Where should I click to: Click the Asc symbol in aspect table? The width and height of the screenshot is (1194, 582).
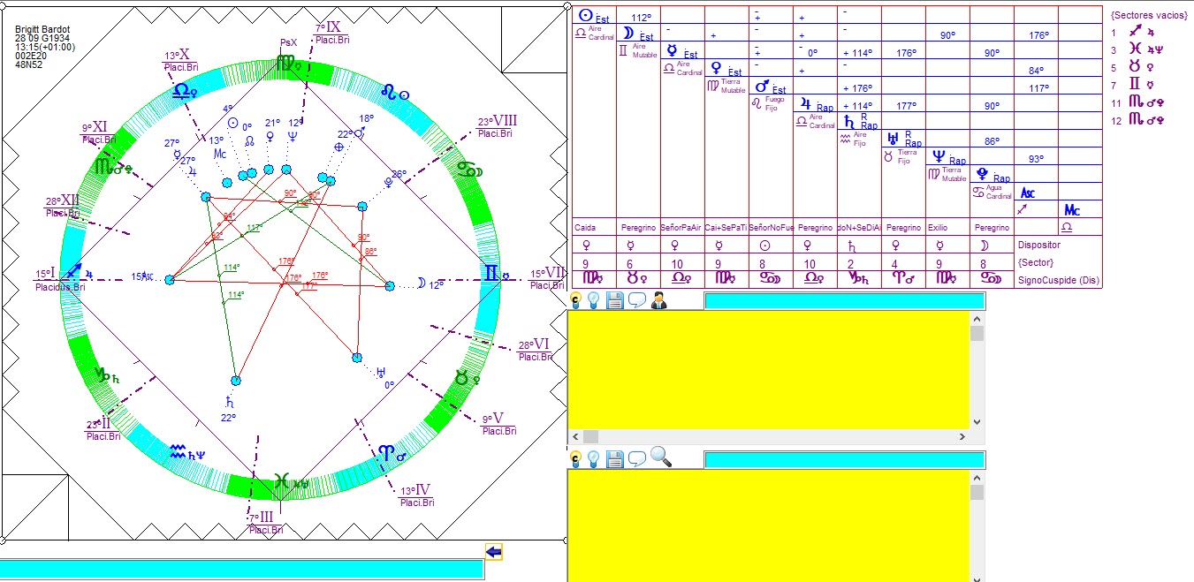(1027, 193)
